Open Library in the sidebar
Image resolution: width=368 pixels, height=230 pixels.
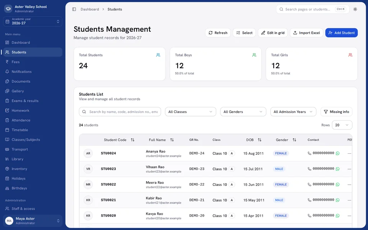pyautogui.click(x=33, y=159)
